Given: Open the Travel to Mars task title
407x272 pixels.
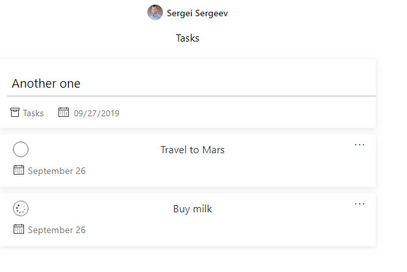Looking at the screenshot, I should (x=192, y=150).
